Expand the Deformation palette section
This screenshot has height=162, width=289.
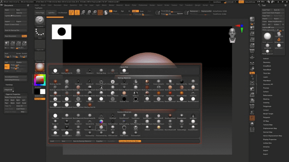point(268,95)
